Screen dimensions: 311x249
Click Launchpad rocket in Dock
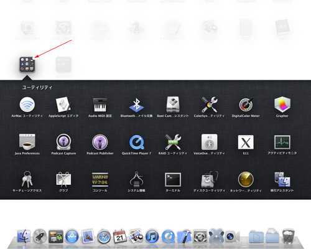pyautogui.click(x=40, y=237)
